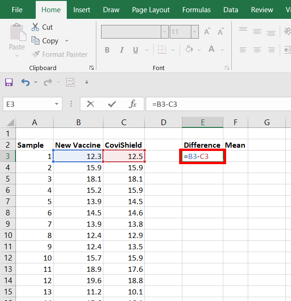Expand the Name Box dropdown arrow

click(57, 104)
